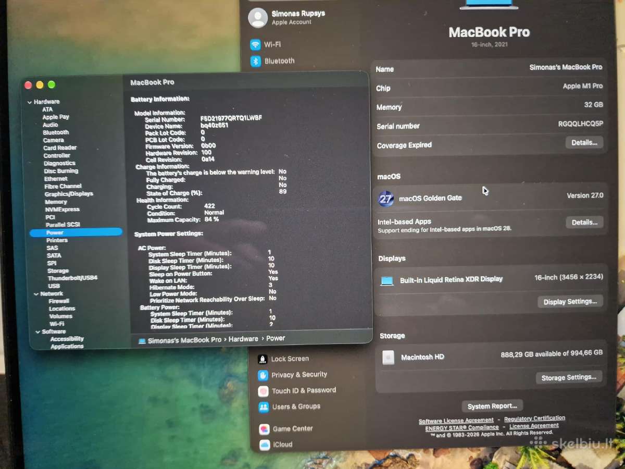Image resolution: width=625 pixels, height=469 pixels.
Task: Select Parallel SCSI in the Hardware list
Action: pyautogui.click(x=63, y=225)
